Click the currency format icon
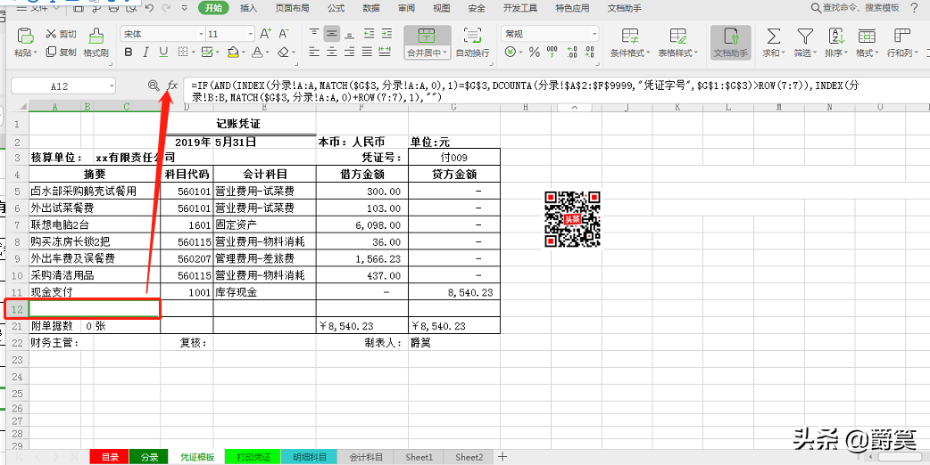 [511, 52]
